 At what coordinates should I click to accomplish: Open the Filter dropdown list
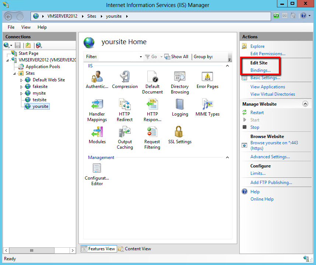(x=140, y=57)
